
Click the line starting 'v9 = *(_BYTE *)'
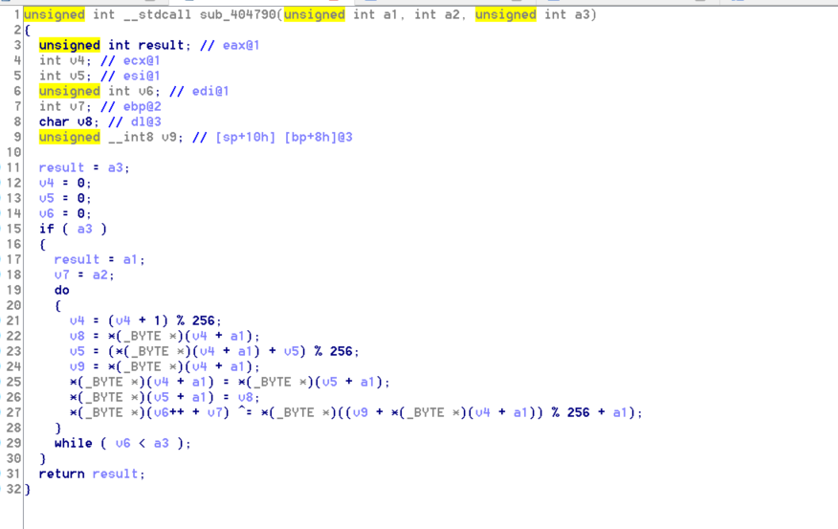(165, 366)
